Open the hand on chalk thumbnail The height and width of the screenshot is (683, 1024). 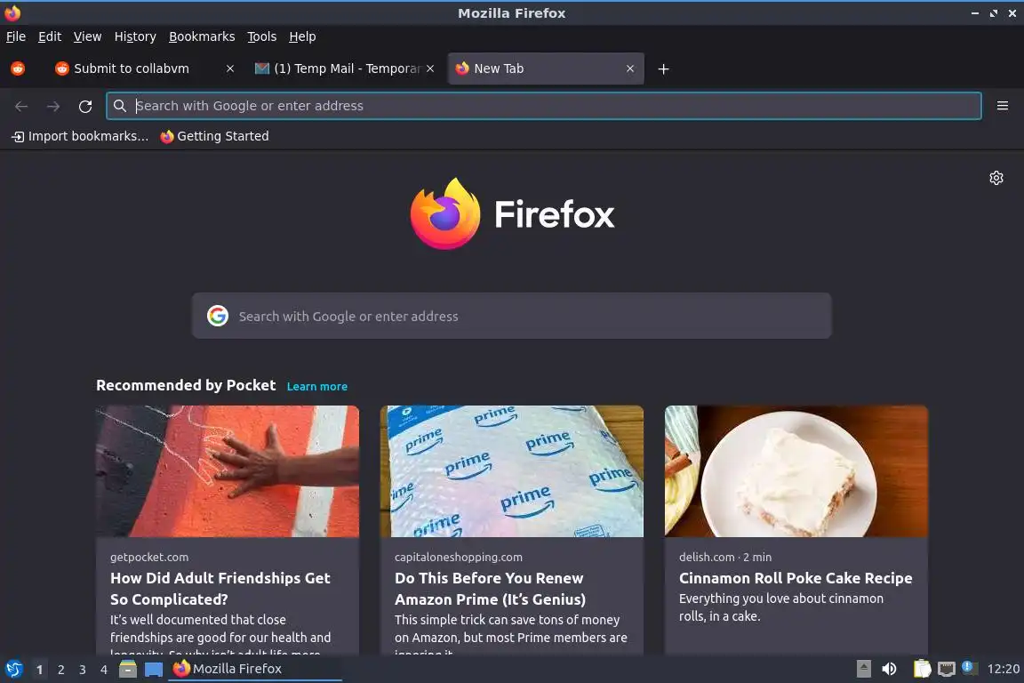point(228,471)
